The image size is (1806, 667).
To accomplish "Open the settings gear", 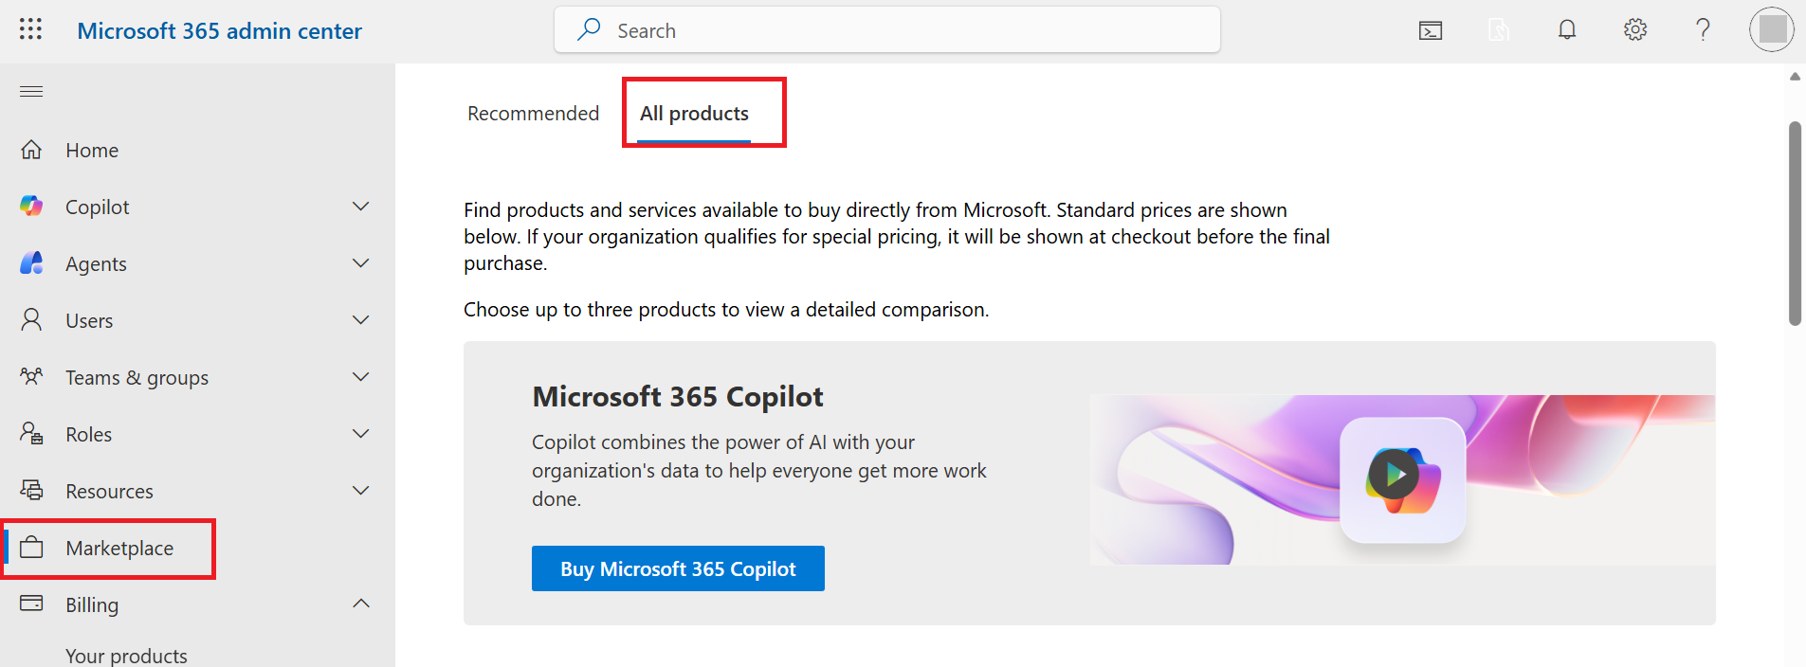I will click(1635, 30).
